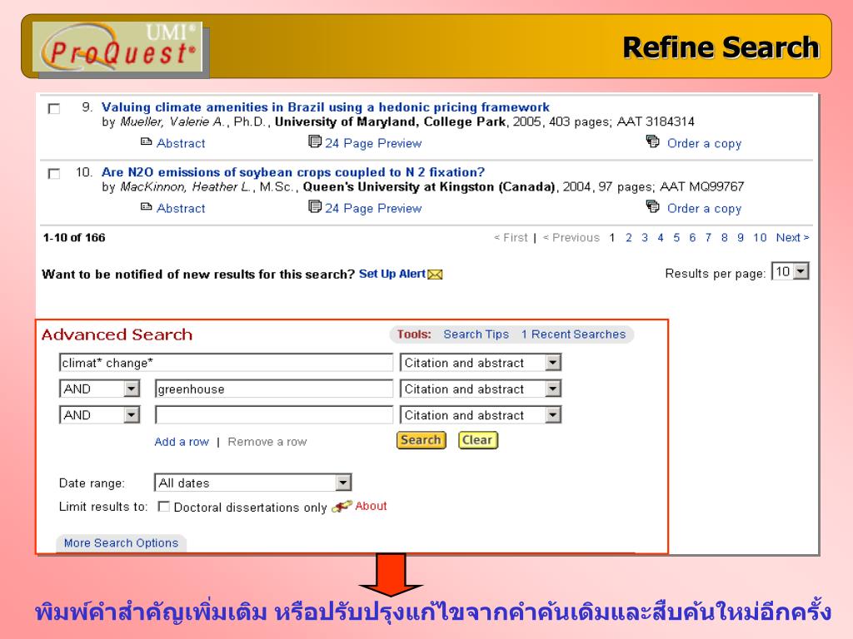Go to results page 3
The height and width of the screenshot is (639, 853).
[645, 237]
